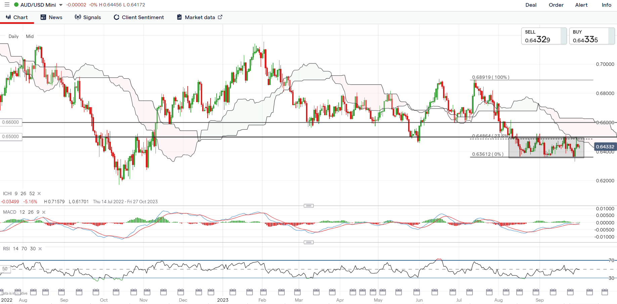Click the resize handle above the RSI panel
617x304 pixels.
tap(309, 242)
